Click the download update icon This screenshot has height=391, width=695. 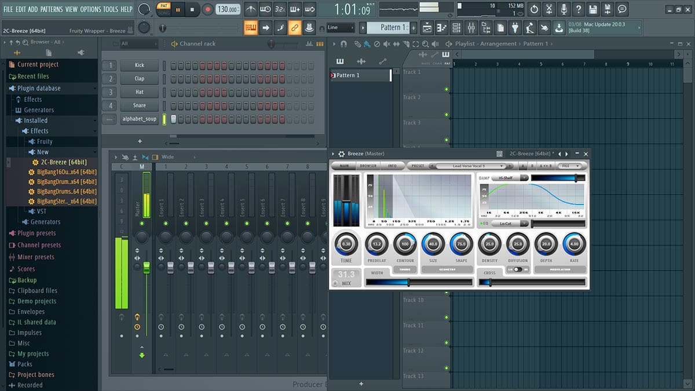point(559,27)
